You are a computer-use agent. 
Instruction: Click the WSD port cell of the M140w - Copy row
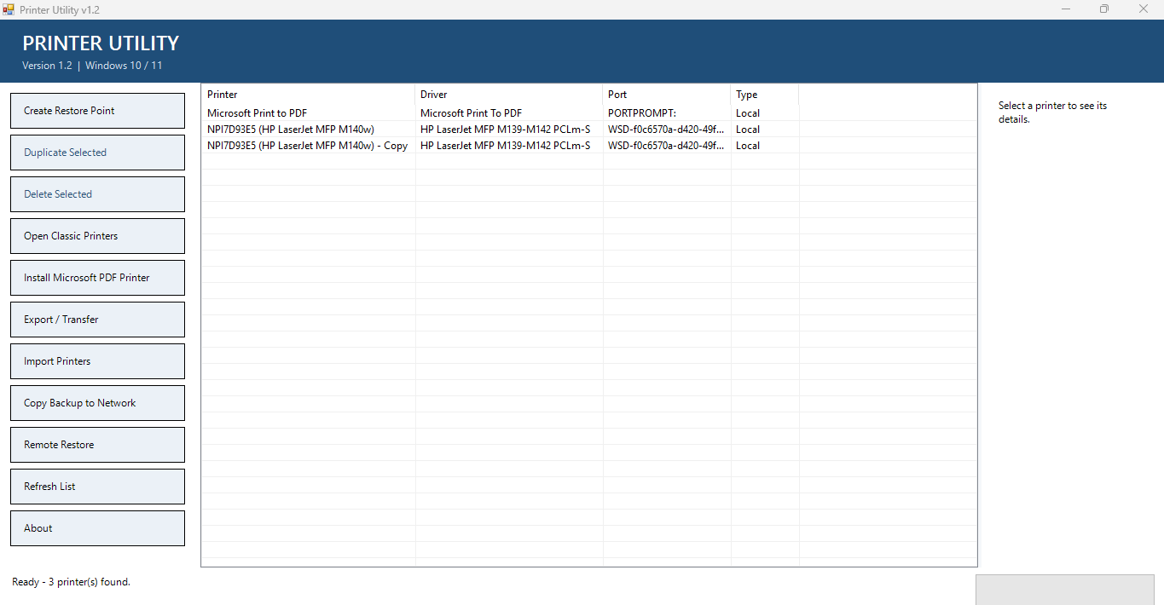pos(667,146)
